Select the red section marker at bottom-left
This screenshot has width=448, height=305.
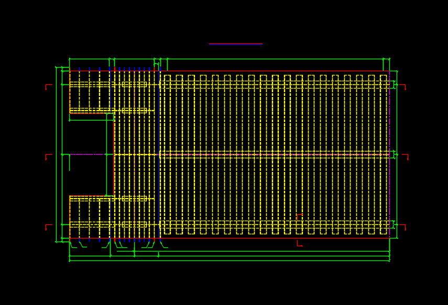tap(48, 226)
